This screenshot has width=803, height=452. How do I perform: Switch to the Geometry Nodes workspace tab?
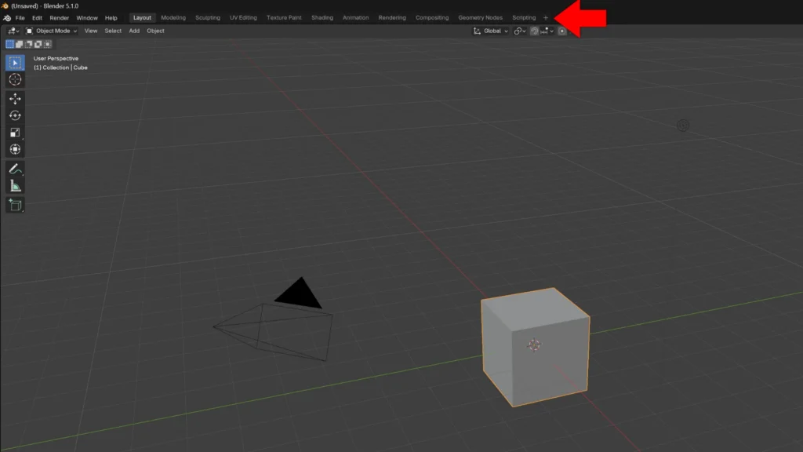tap(481, 17)
